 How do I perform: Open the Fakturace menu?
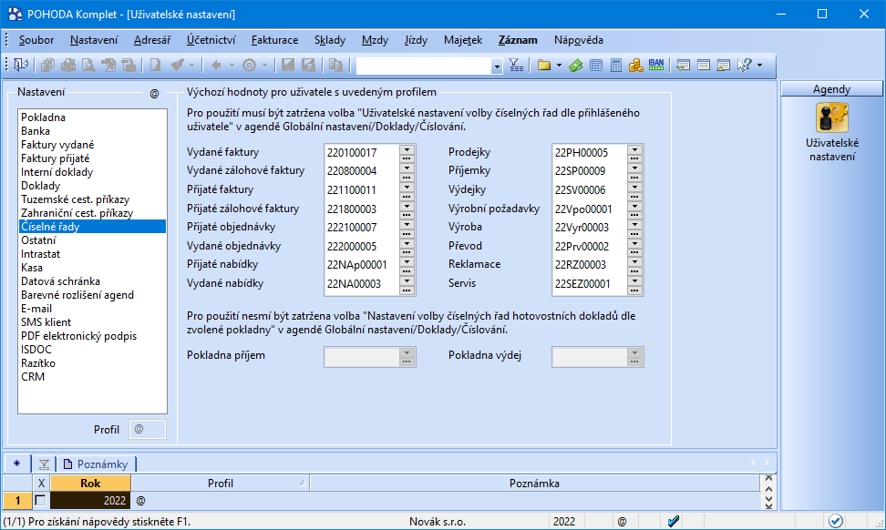[274, 40]
